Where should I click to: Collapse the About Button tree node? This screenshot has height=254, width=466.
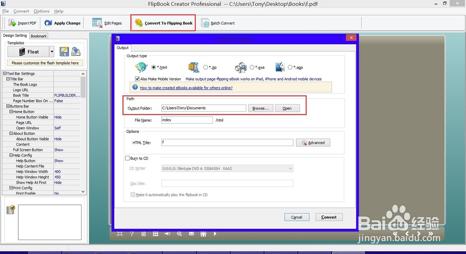[11, 133]
